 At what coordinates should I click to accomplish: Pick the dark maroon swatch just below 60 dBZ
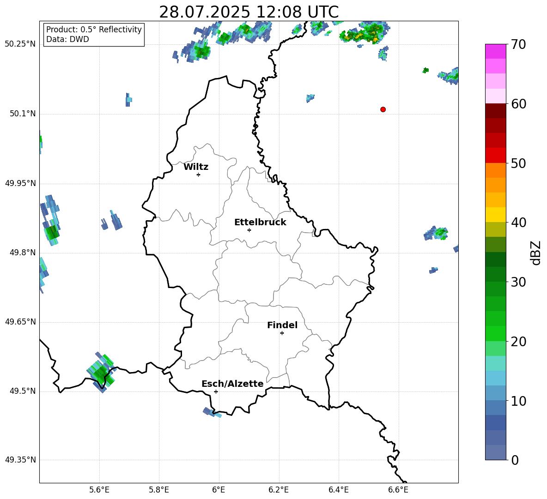point(495,111)
